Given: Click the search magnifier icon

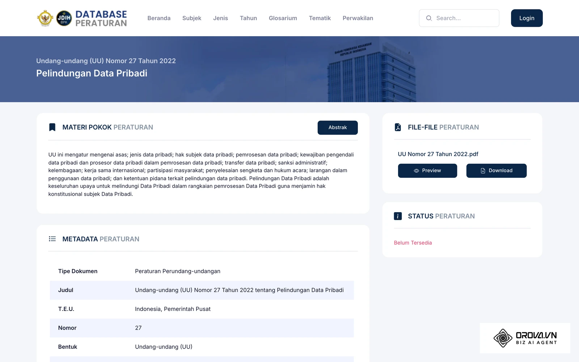Looking at the screenshot, I should coord(429,18).
